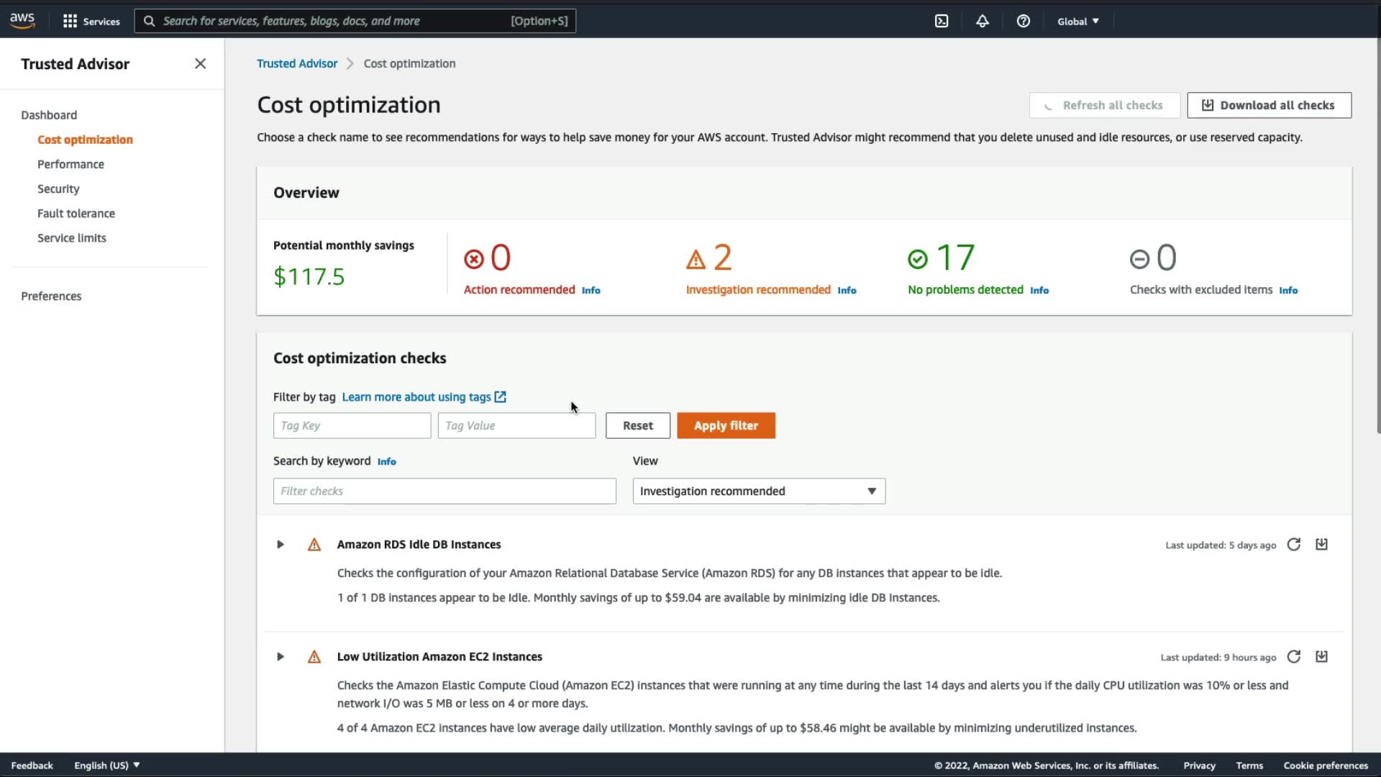
Task: Click the Apply filter button
Action: (x=725, y=426)
